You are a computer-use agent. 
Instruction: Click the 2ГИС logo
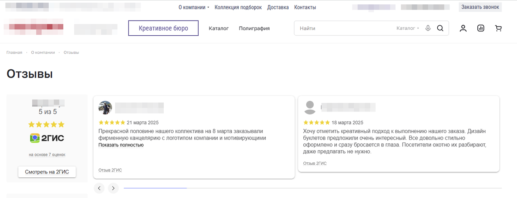tap(46, 138)
